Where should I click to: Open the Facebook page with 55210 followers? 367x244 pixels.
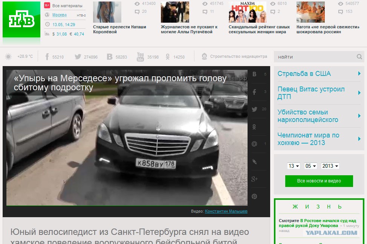[47, 57]
